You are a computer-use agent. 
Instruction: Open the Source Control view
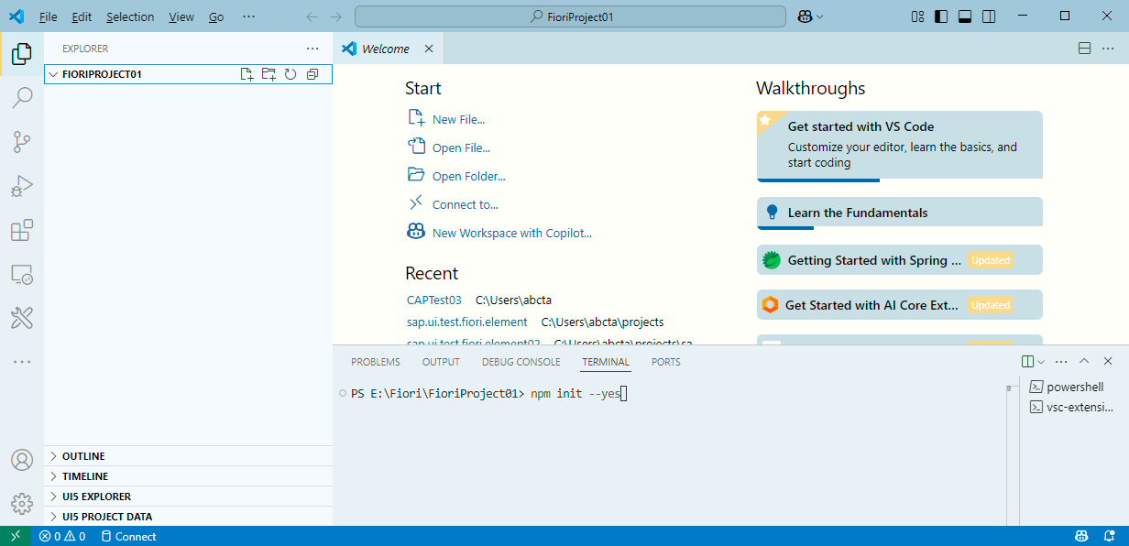22,142
